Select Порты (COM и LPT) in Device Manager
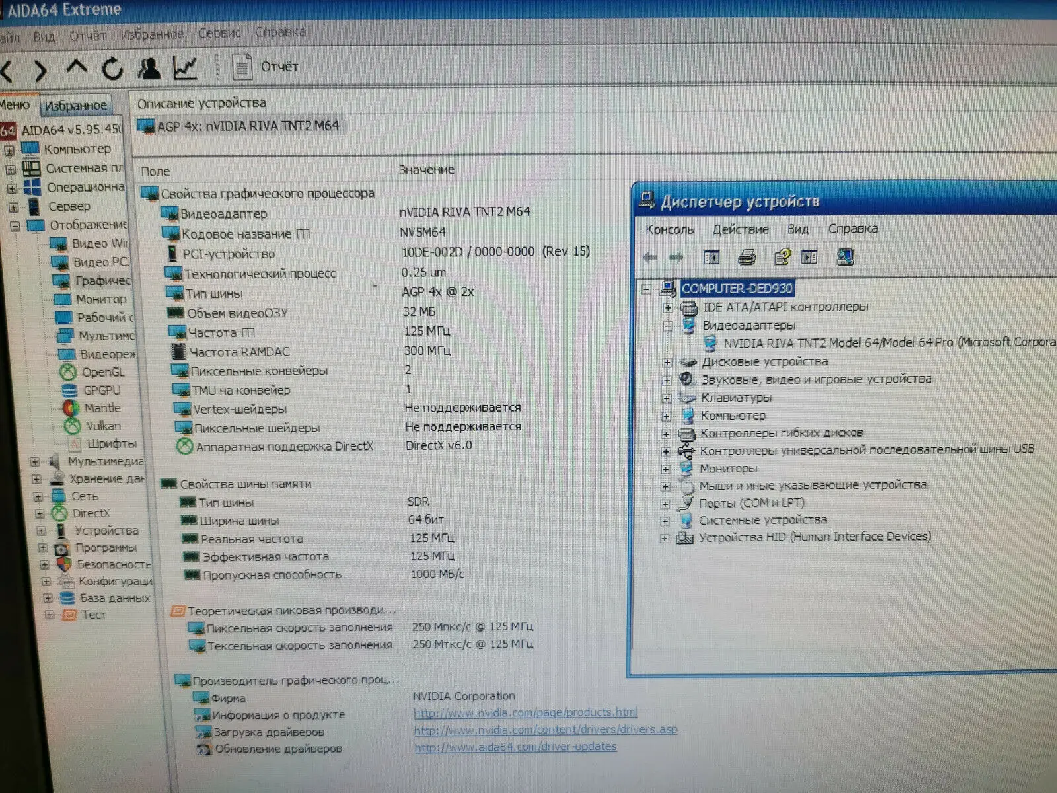This screenshot has width=1057, height=793. pyautogui.click(x=752, y=503)
